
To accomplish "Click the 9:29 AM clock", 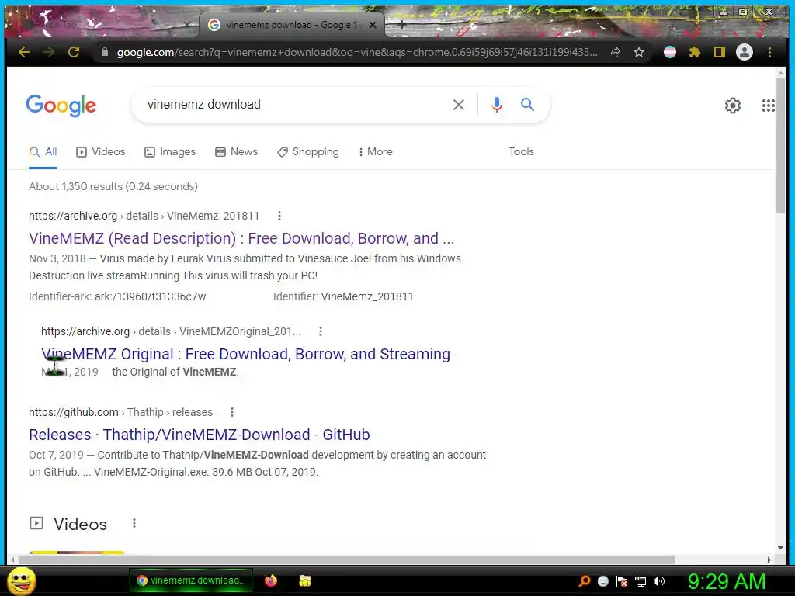I will [x=726, y=581].
